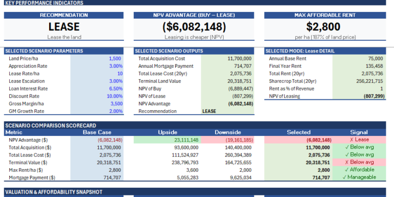Select the Lease Rate/ha value 10
394x197 pixels.
tap(97, 74)
